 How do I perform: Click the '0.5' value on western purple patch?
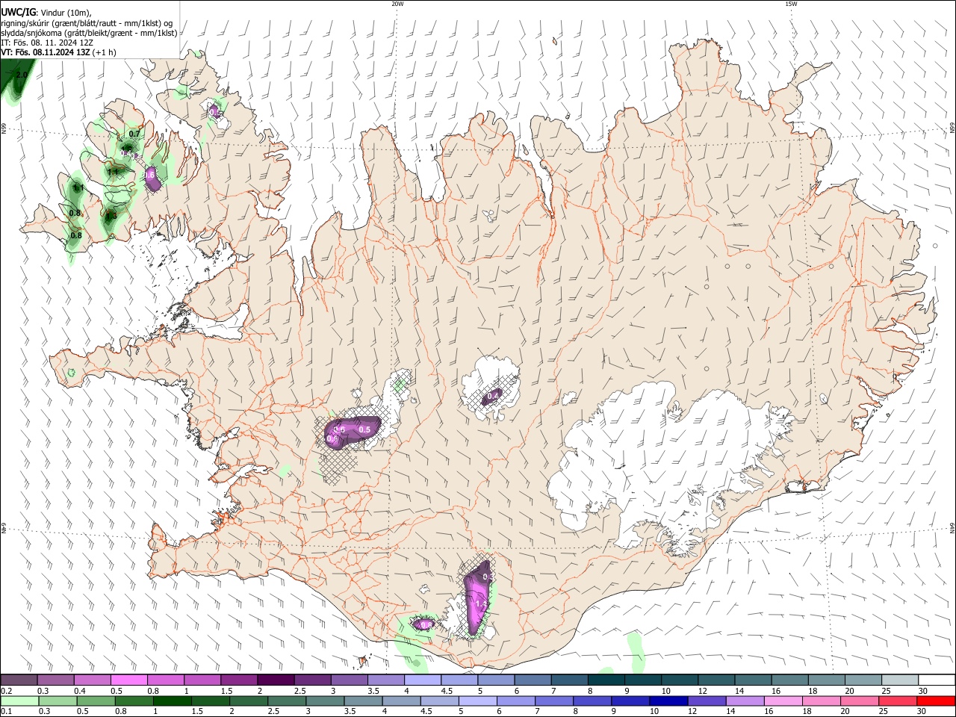tap(364, 429)
